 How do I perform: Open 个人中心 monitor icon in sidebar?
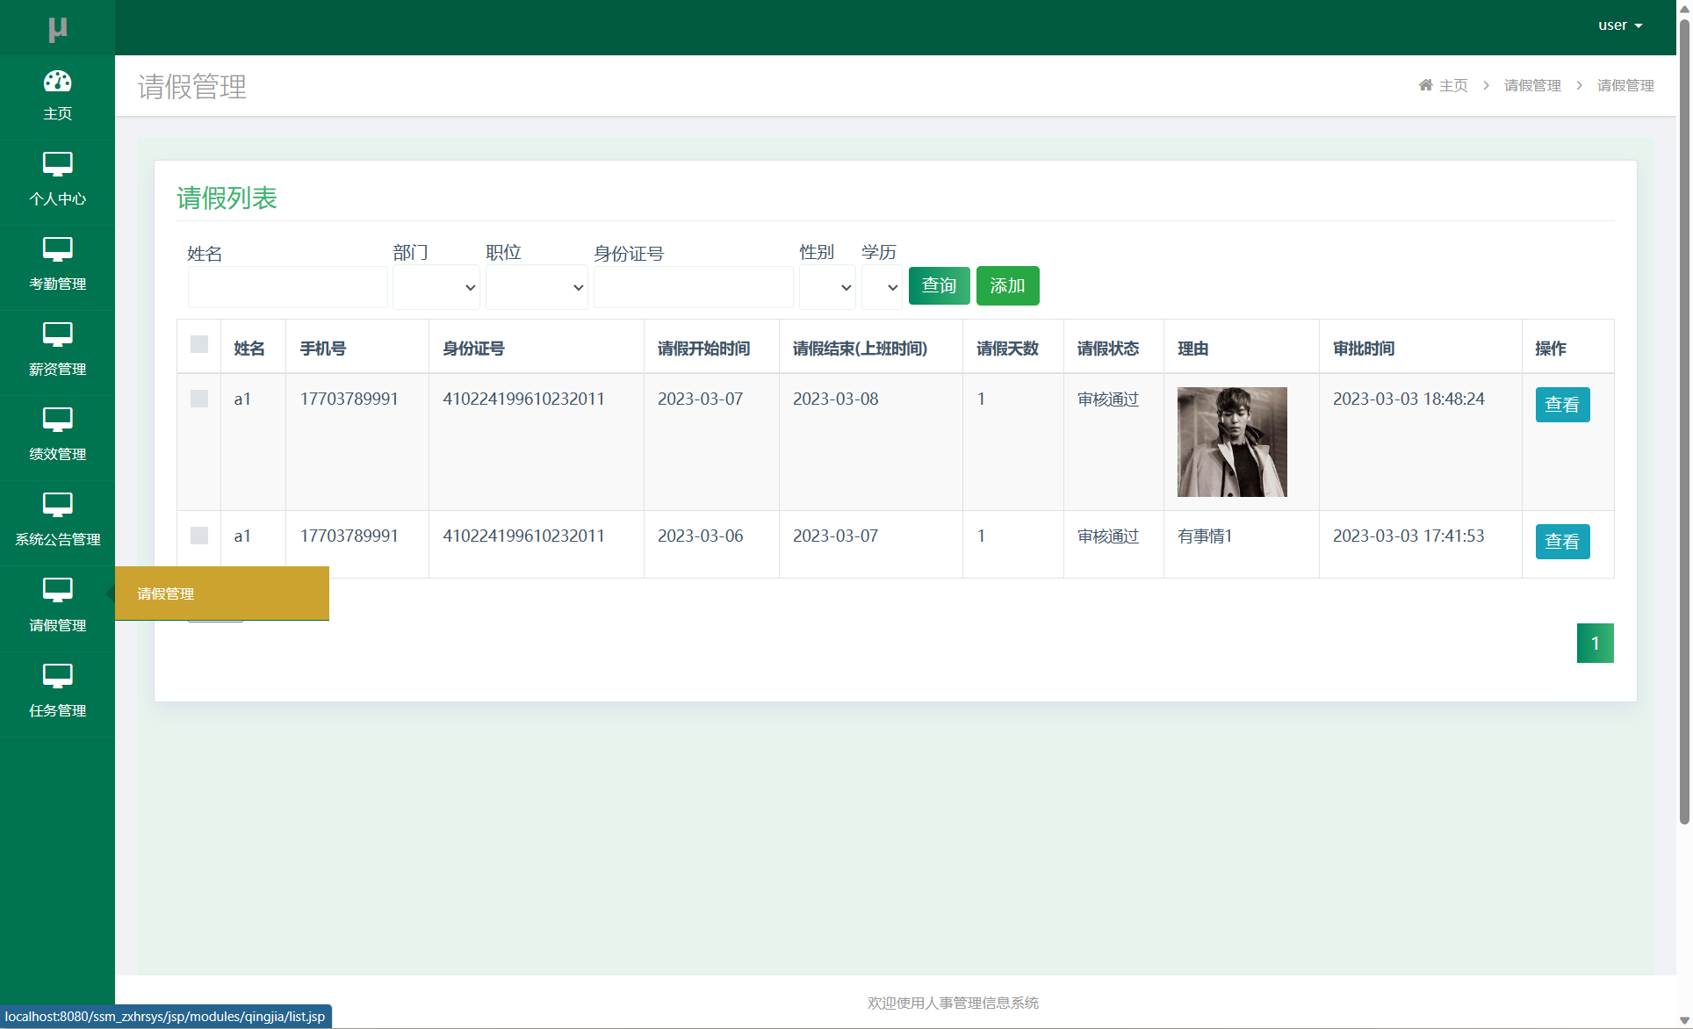[57, 164]
